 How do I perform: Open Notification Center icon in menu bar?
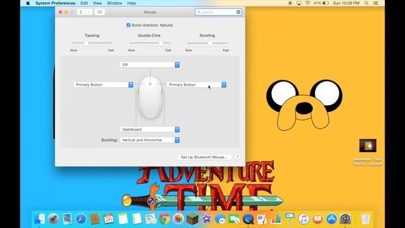pos(376,3)
